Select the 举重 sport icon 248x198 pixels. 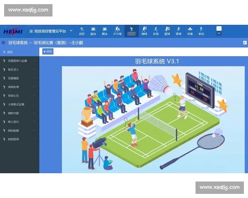pyautogui.click(x=190, y=31)
